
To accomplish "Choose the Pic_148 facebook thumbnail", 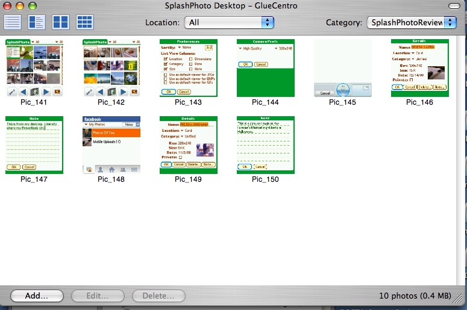I will tap(111, 144).
